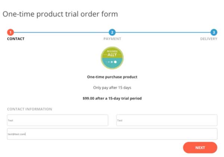
Task: Jump to step 2 circle icon
Action: click(112, 32)
